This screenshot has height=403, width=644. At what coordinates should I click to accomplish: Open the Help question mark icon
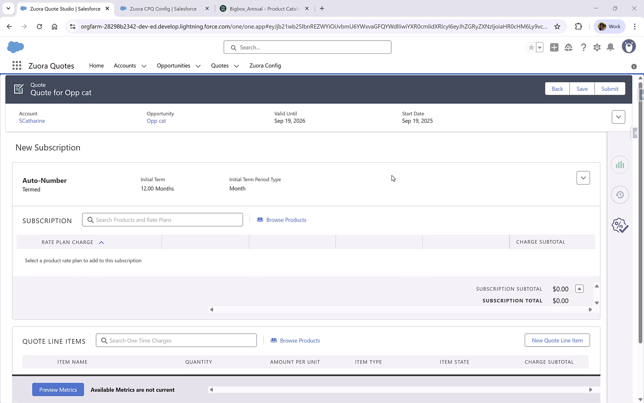[x=584, y=47]
